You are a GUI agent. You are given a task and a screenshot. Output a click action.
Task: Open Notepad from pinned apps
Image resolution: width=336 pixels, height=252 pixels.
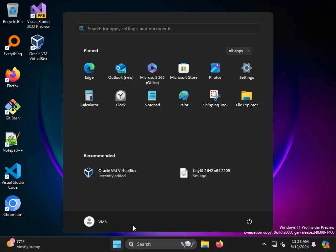click(152, 99)
